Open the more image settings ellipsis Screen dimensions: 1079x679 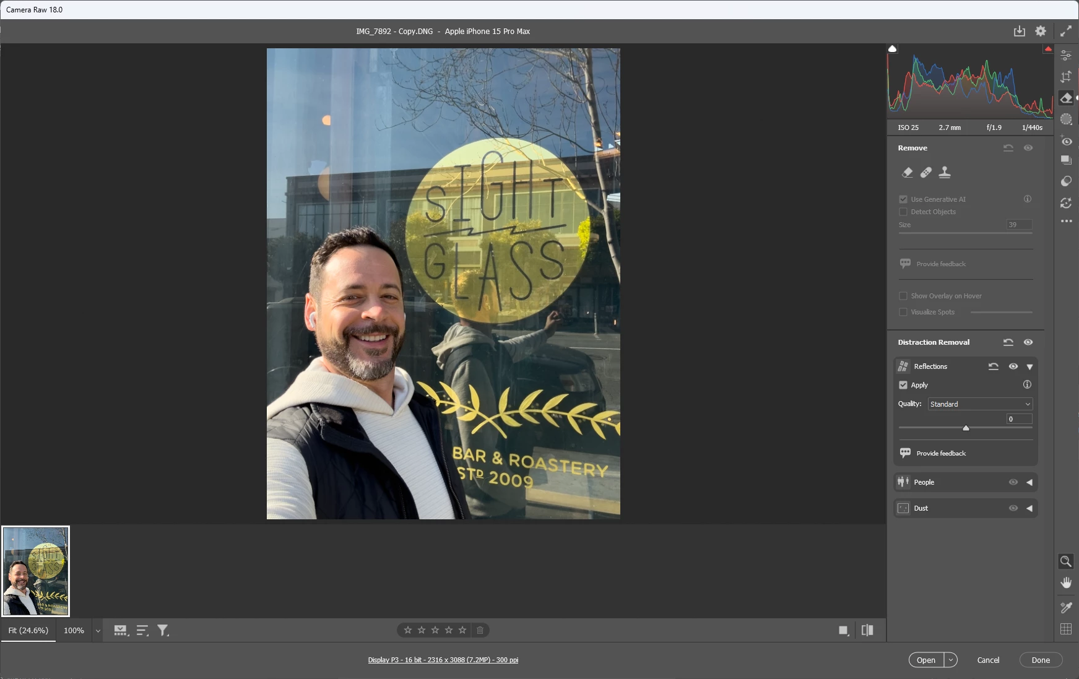tap(1065, 221)
